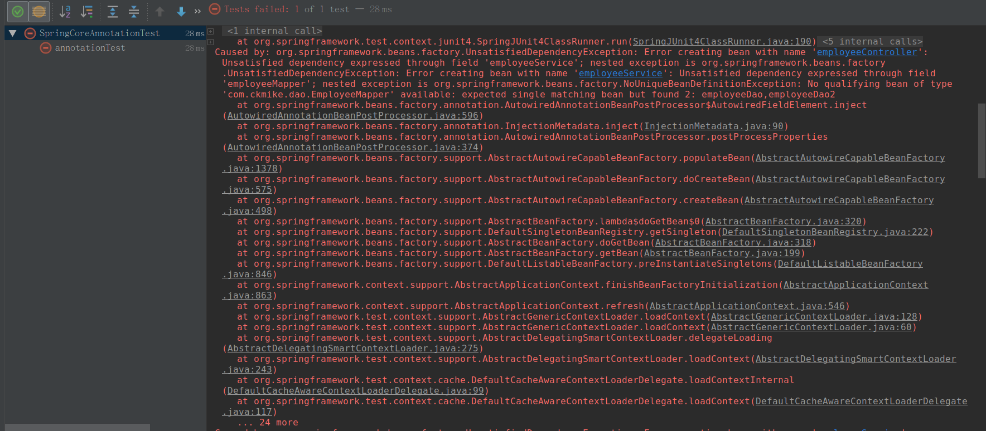Screen dimensions: 986x431
Task: Click the test tree horizontal scrollbar
Action: coord(78,427)
